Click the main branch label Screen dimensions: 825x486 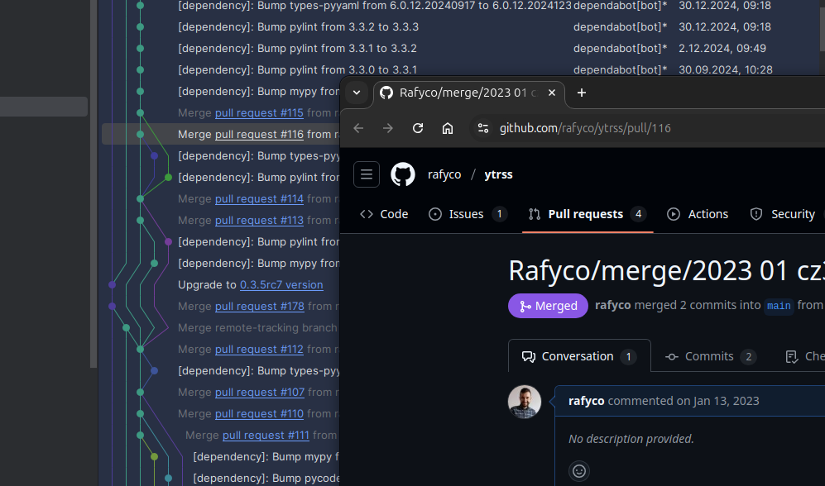[779, 306]
